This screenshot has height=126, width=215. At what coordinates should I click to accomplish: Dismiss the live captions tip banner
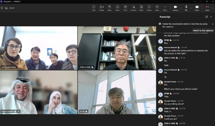(213, 24)
